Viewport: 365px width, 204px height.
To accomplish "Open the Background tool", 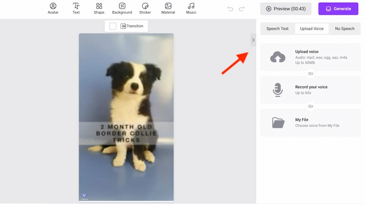I will pyautogui.click(x=122, y=8).
